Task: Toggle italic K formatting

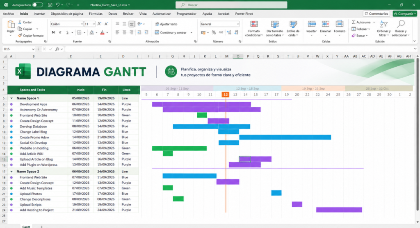Action: 60,32
